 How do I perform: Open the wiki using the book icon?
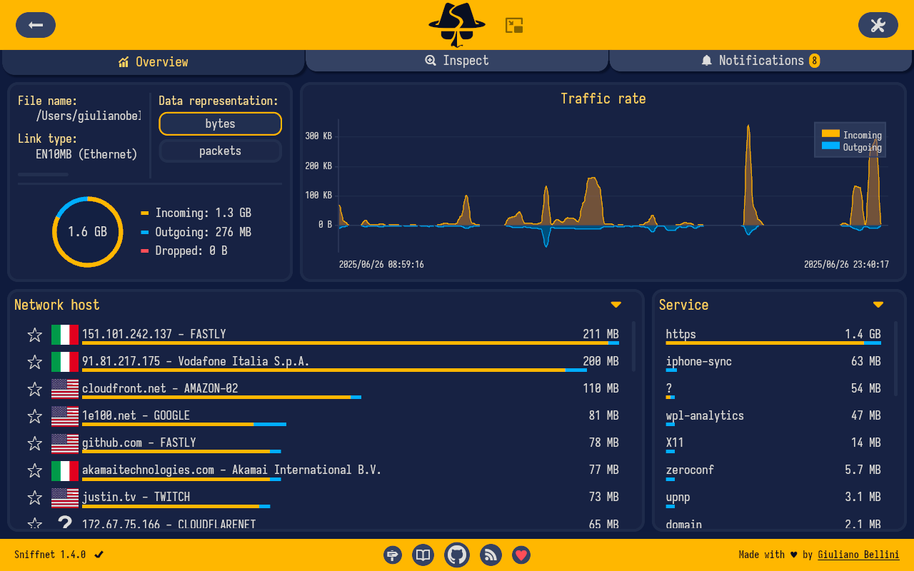[x=423, y=555]
